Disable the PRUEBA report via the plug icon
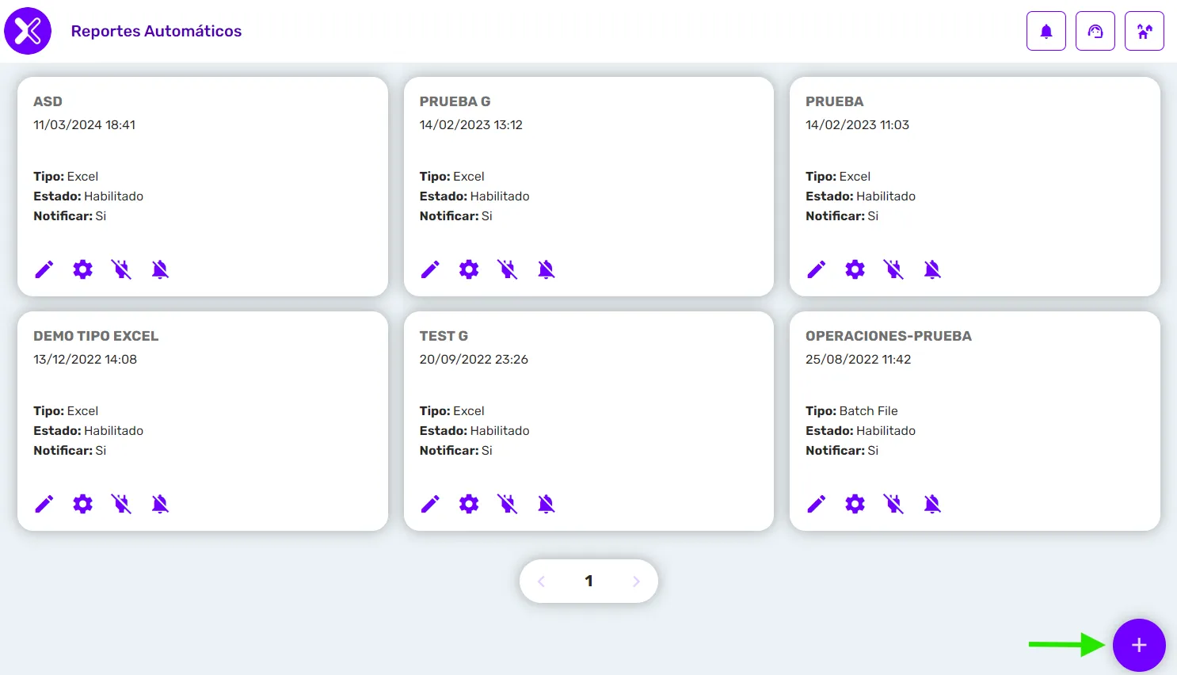This screenshot has width=1177, height=675. pos(893,269)
